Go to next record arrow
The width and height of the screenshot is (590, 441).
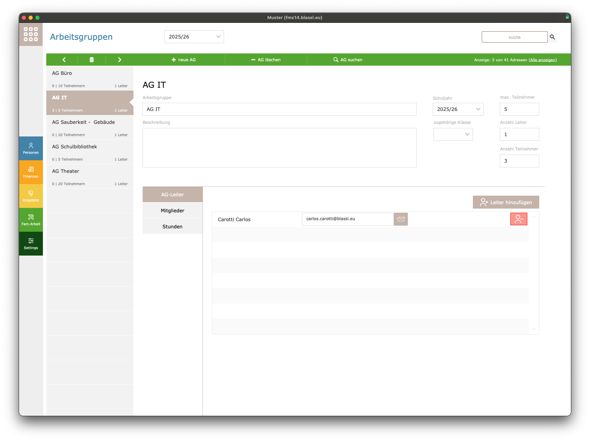119,60
